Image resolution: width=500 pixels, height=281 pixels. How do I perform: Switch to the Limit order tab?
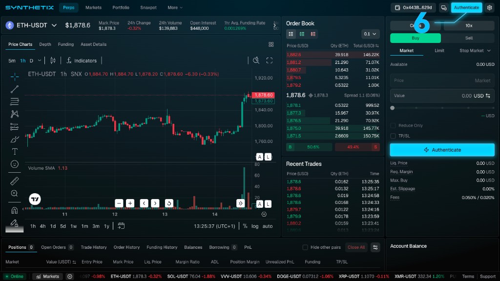[x=439, y=51]
